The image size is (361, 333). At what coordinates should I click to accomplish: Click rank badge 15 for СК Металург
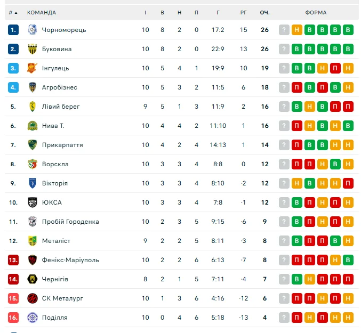[x=13, y=298]
